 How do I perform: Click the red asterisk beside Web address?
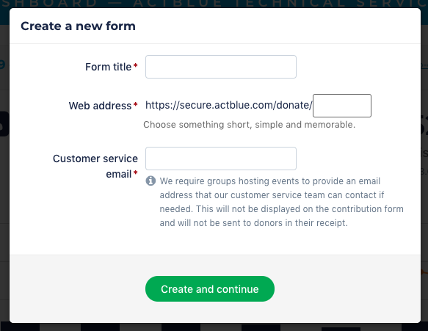[135, 104]
